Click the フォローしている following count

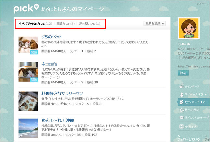pyautogui.click(x=188, y=138)
